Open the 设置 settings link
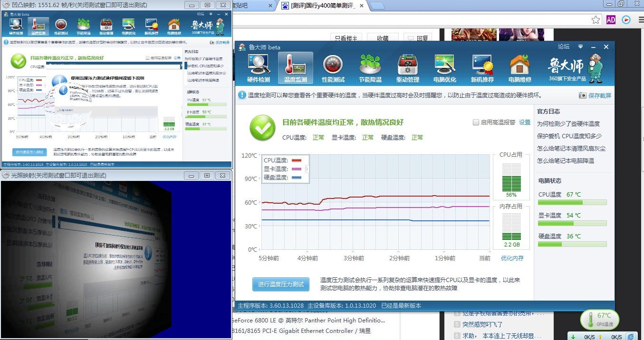Screen dimensions: 644x340 pyautogui.click(x=525, y=123)
